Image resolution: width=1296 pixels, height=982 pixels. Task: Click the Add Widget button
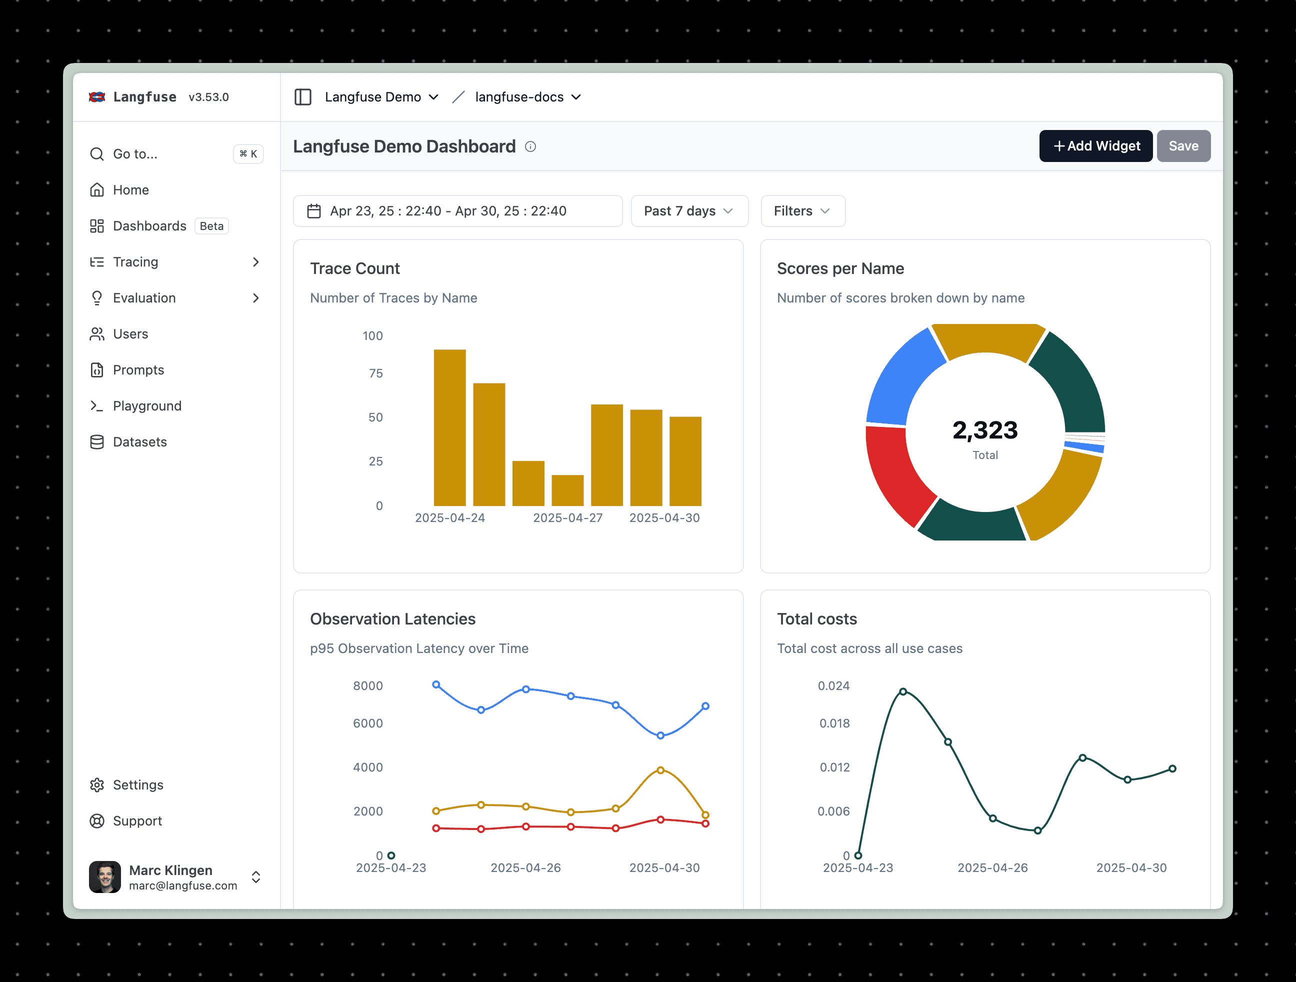[1095, 146]
